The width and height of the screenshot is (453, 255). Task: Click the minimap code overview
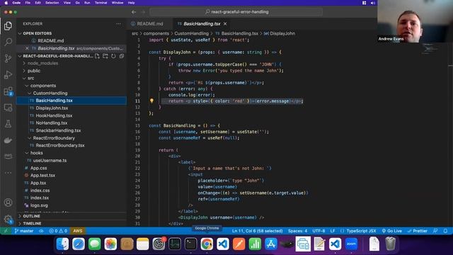click(430, 49)
